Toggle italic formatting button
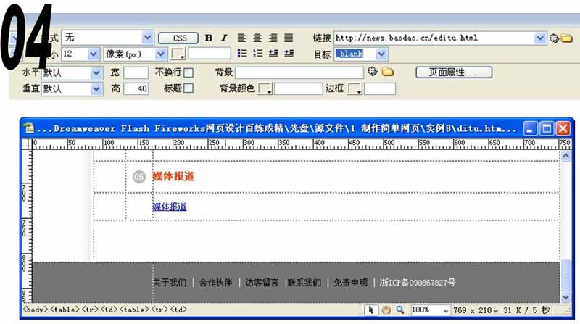Image resolution: width=580 pixels, height=324 pixels. click(224, 38)
